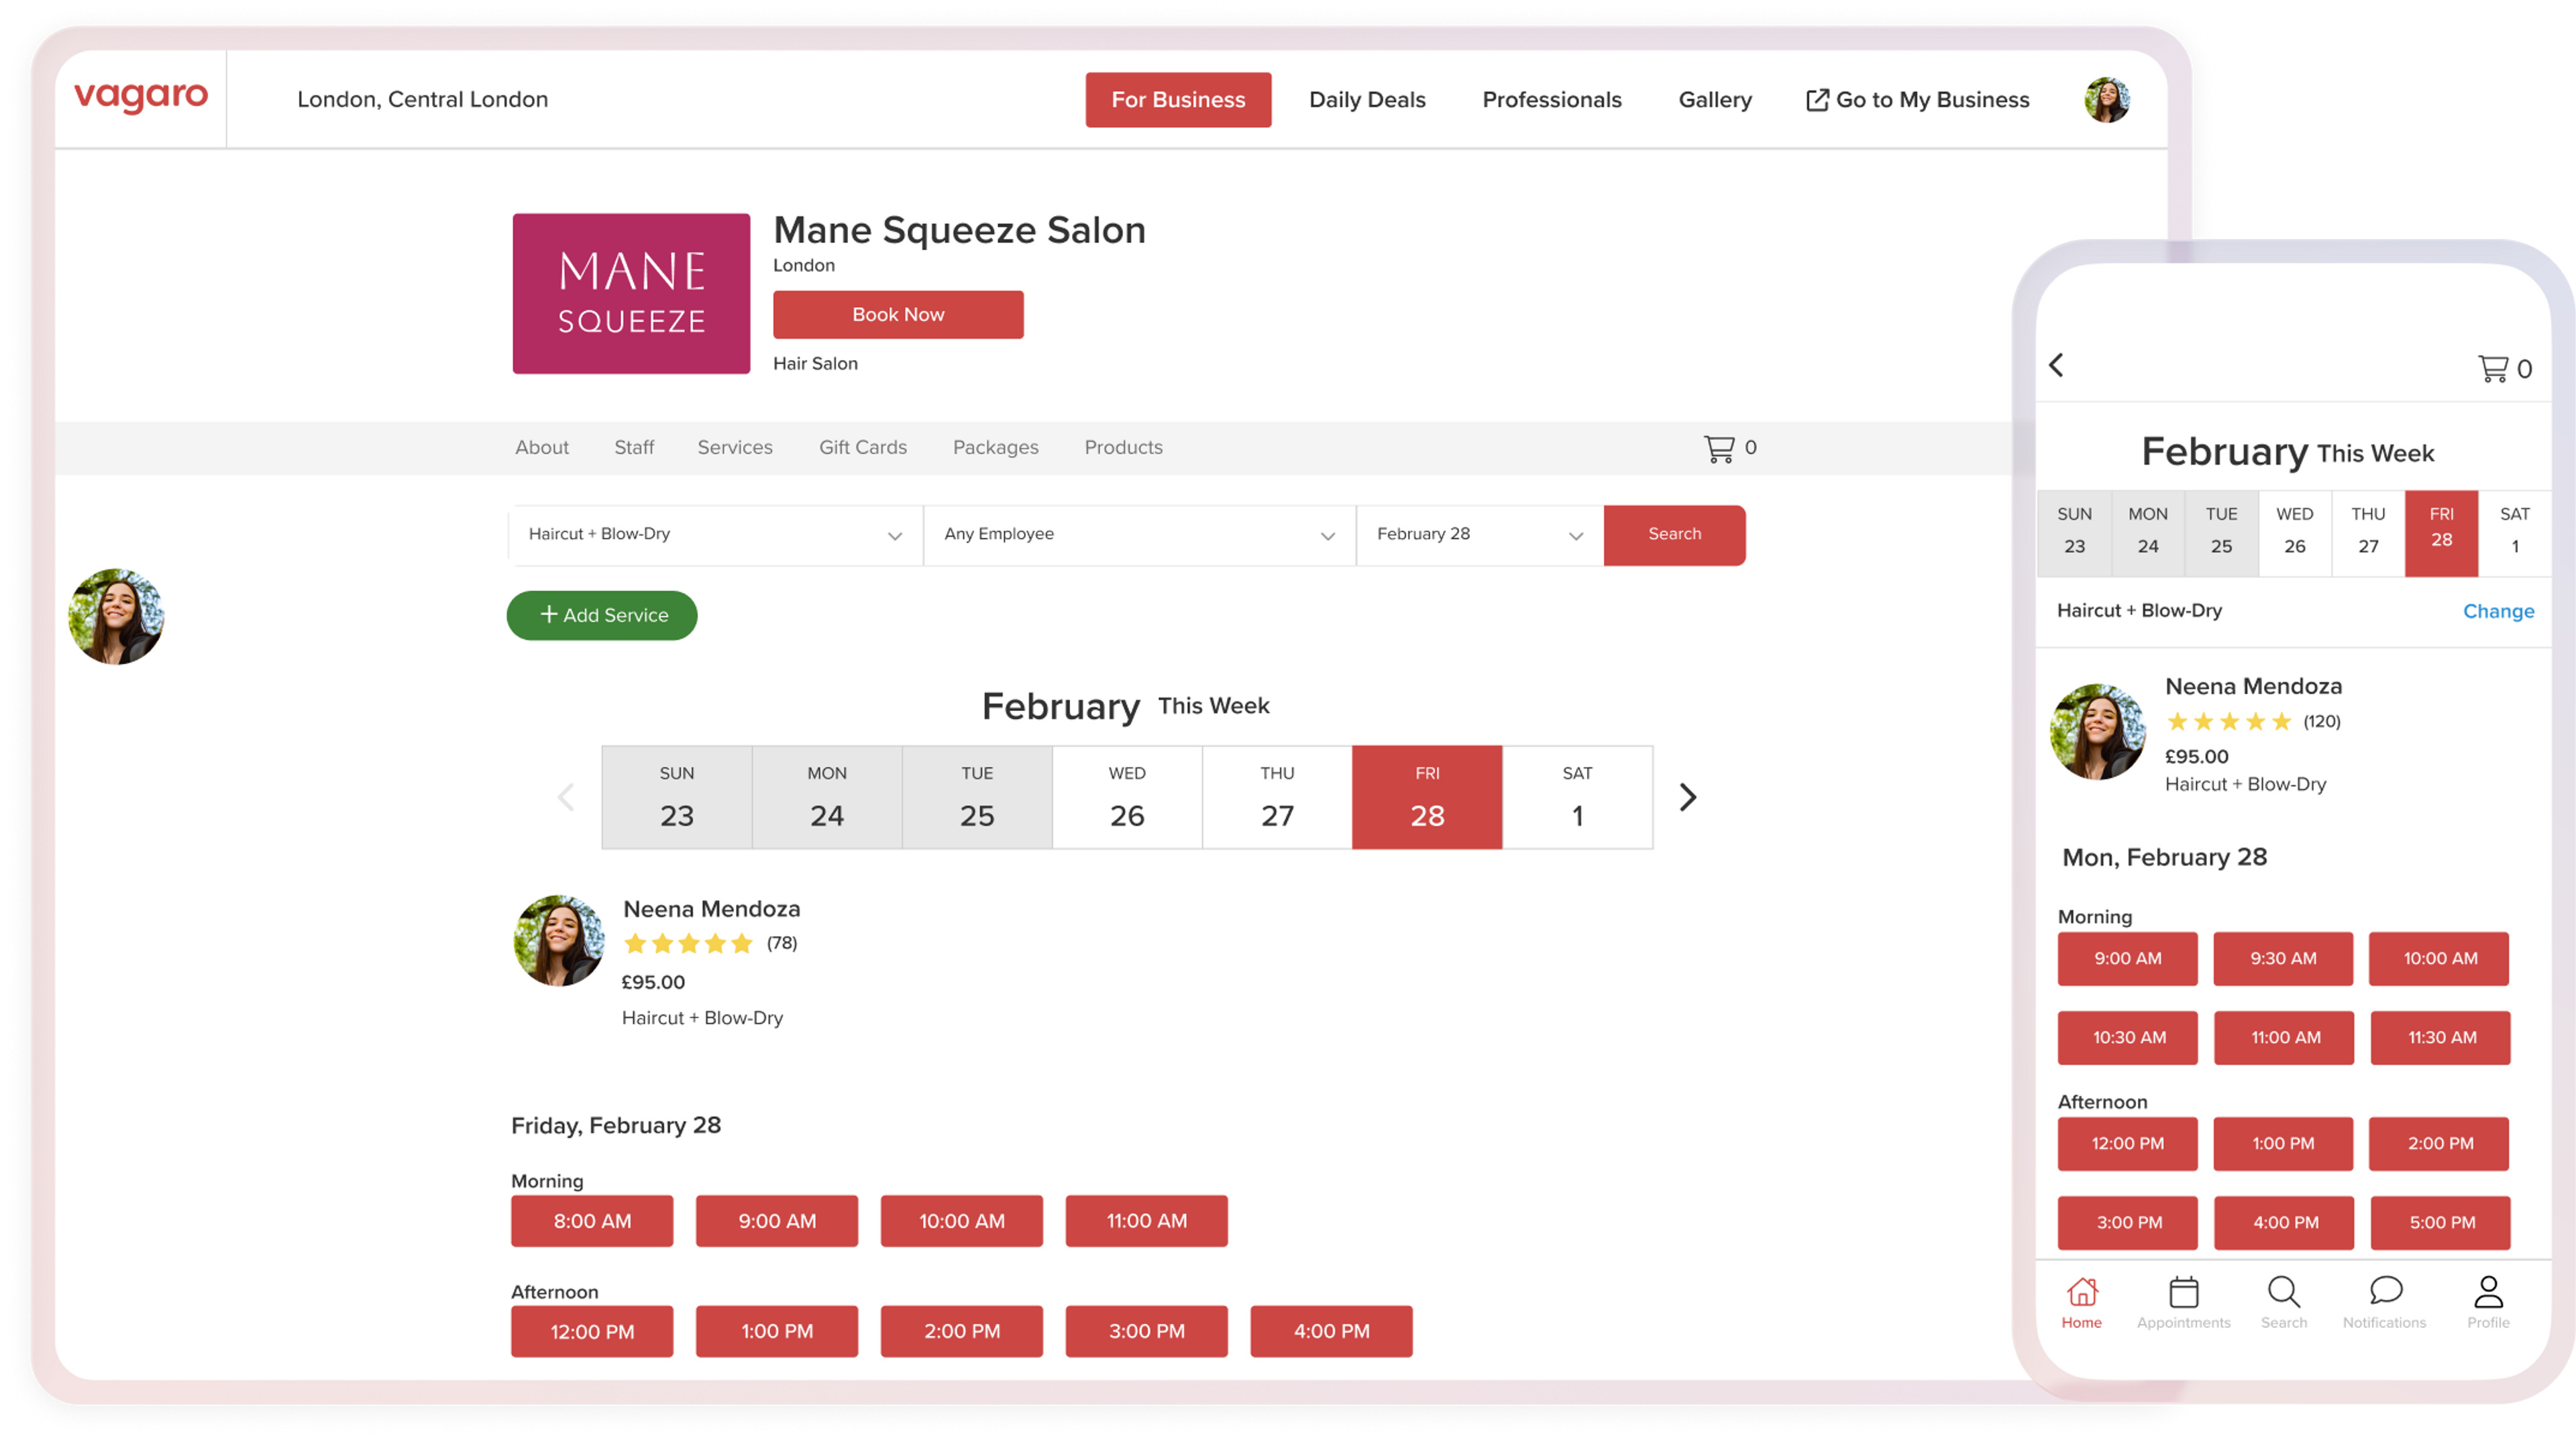Tap the 11:30 AM phone time slot

click(2441, 1038)
